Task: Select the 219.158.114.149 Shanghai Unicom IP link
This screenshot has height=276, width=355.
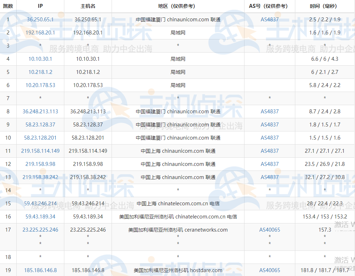Action: (x=40, y=151)
